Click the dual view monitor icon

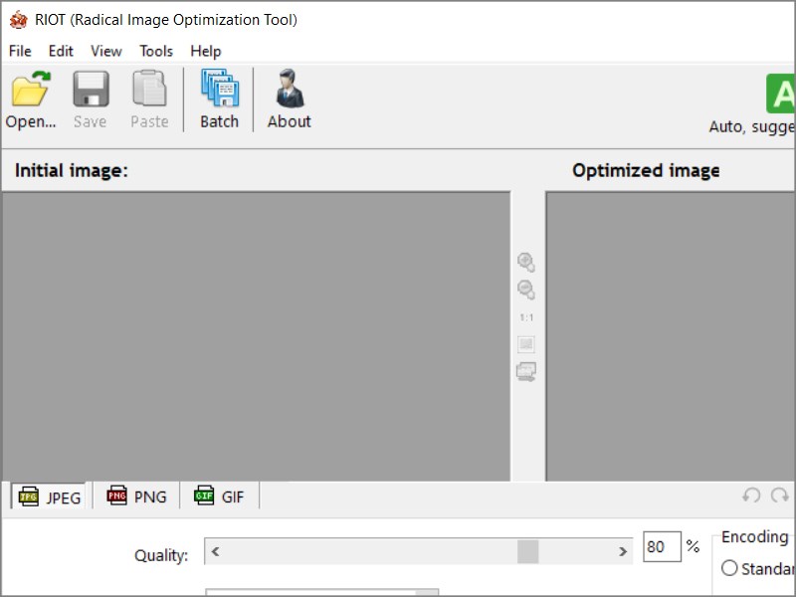526,372
